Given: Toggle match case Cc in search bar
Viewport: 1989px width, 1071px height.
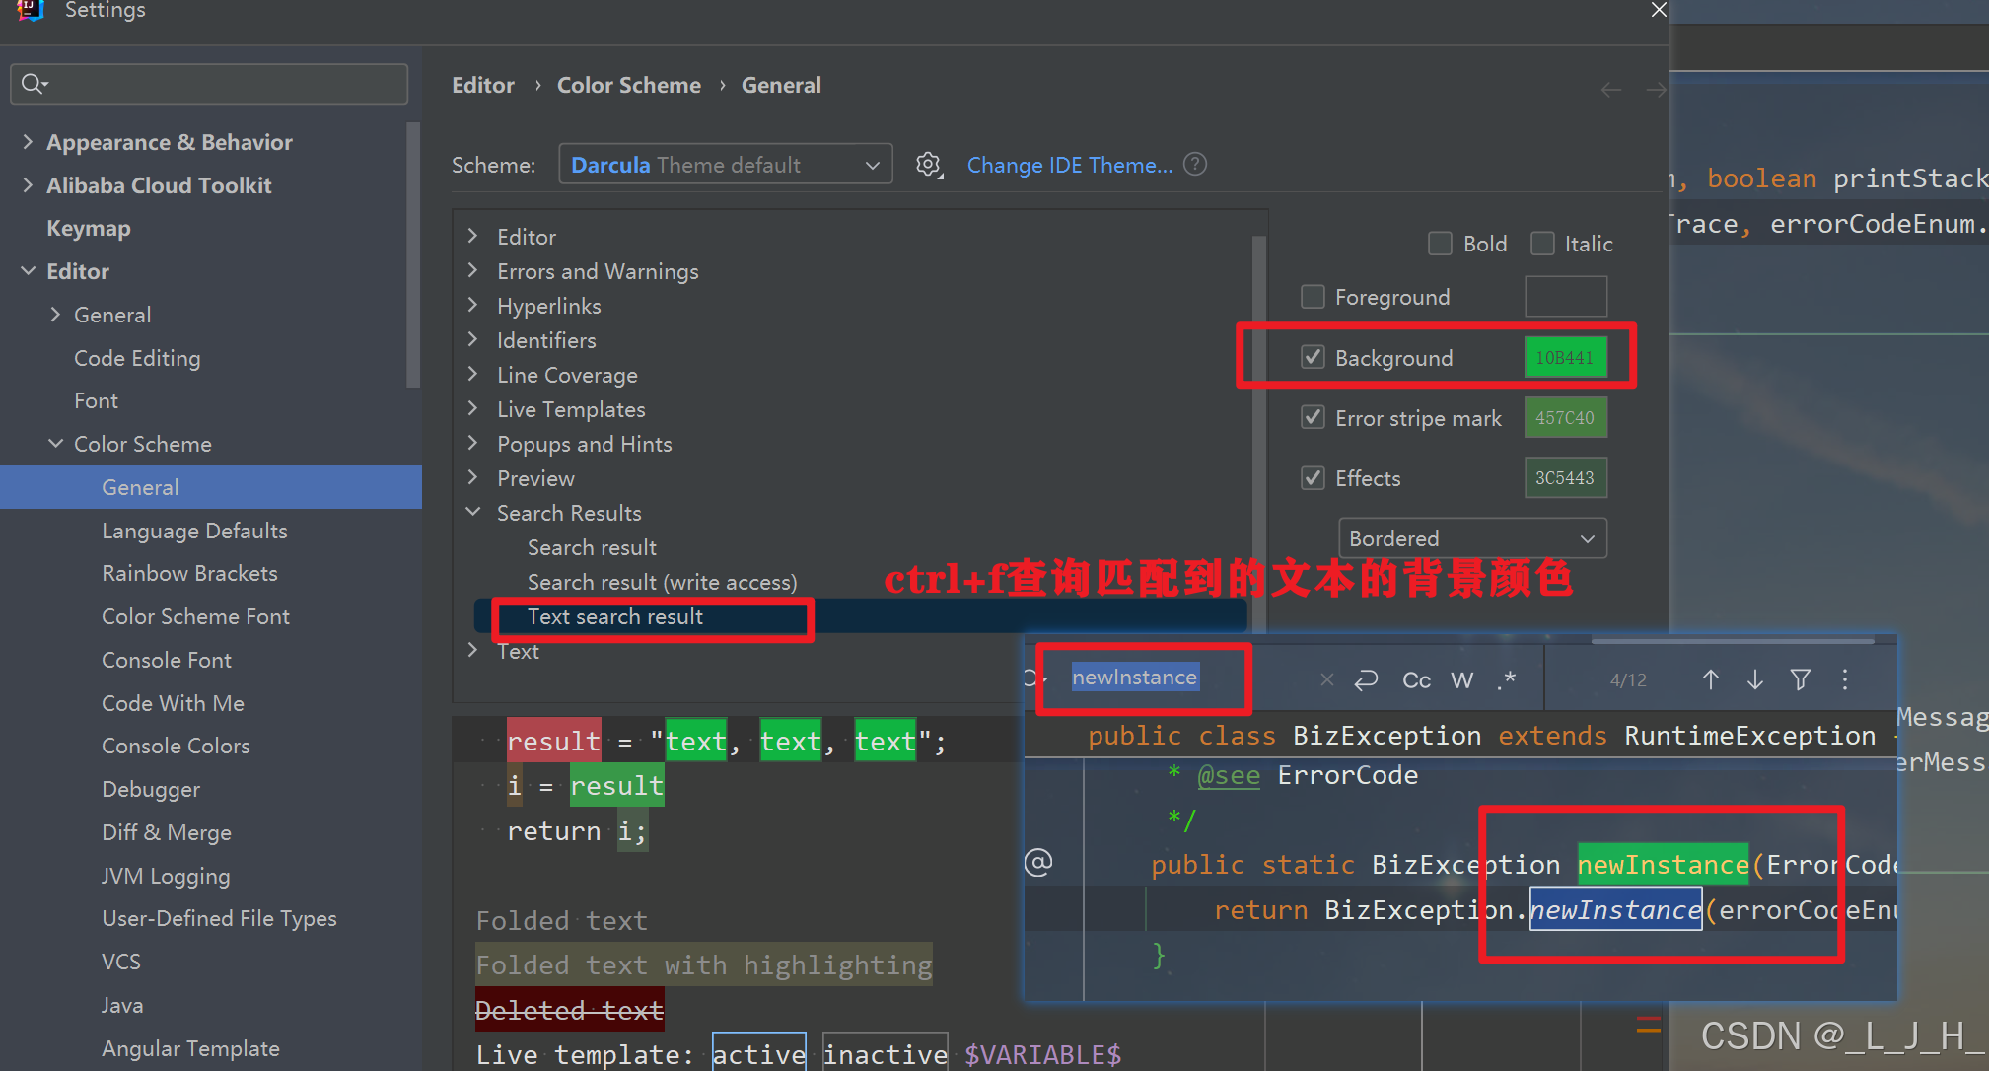Looking at the screenshot, I should pos(1416,680).
